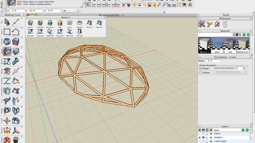Select the Proj Crv tool
The height and width of the screenshot is (143, 255).
point(89,24)
